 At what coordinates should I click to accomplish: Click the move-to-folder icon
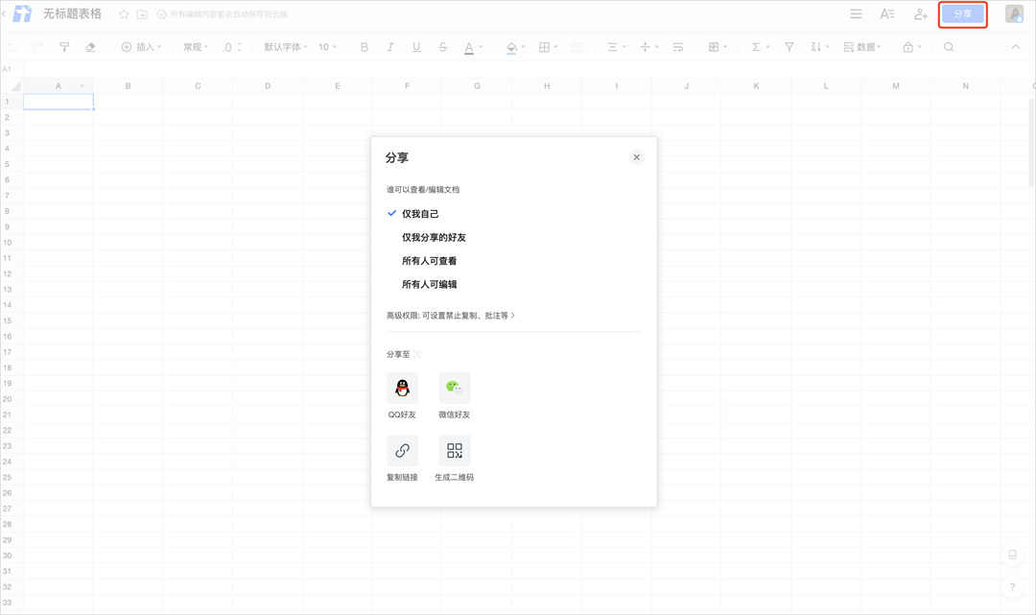point(142,13)
